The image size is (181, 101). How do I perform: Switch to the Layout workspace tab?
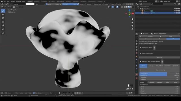coord(30,2)
